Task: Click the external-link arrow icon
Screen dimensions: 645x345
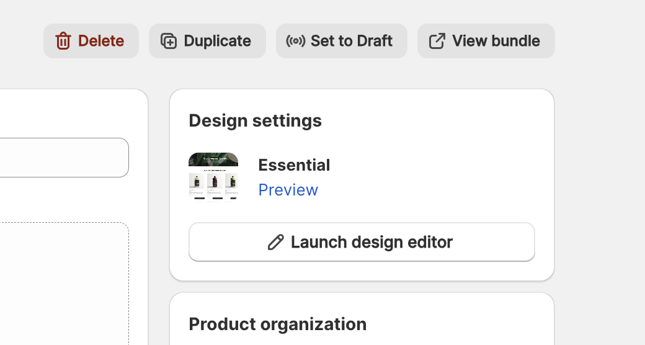Action: pyautogui.click(x=437, y=41)
